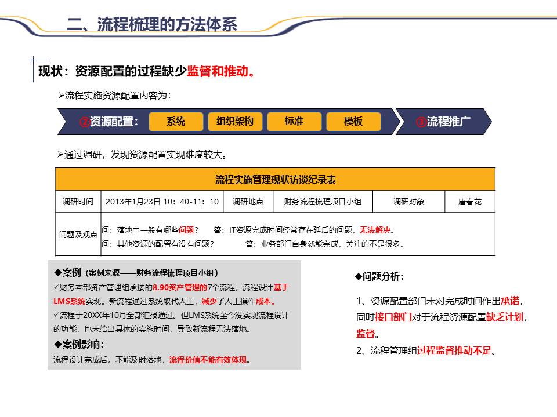The height and width of the screenshot is (417, 557).
Task: Click the 调研对象 table cell
Action: 408,202
